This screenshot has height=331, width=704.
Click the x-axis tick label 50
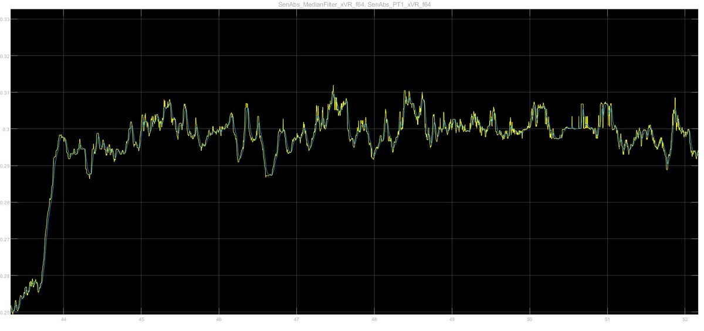coord(530,319)
